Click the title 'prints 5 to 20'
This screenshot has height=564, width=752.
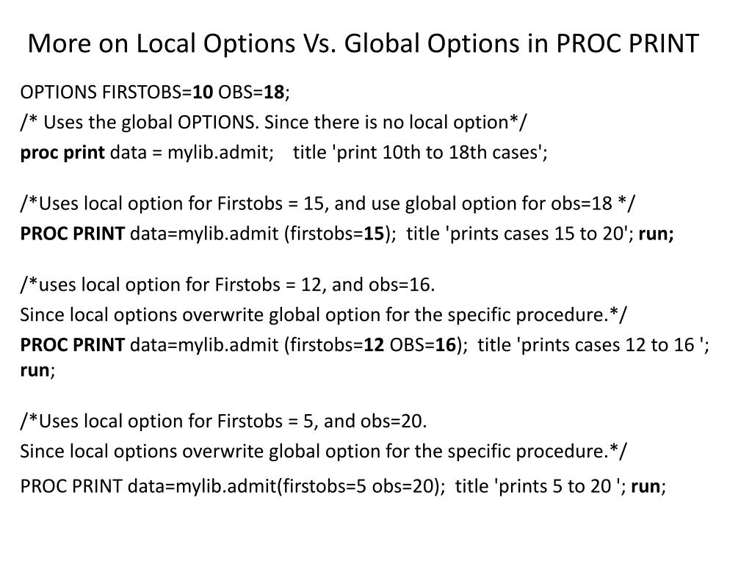click(540, 486)
